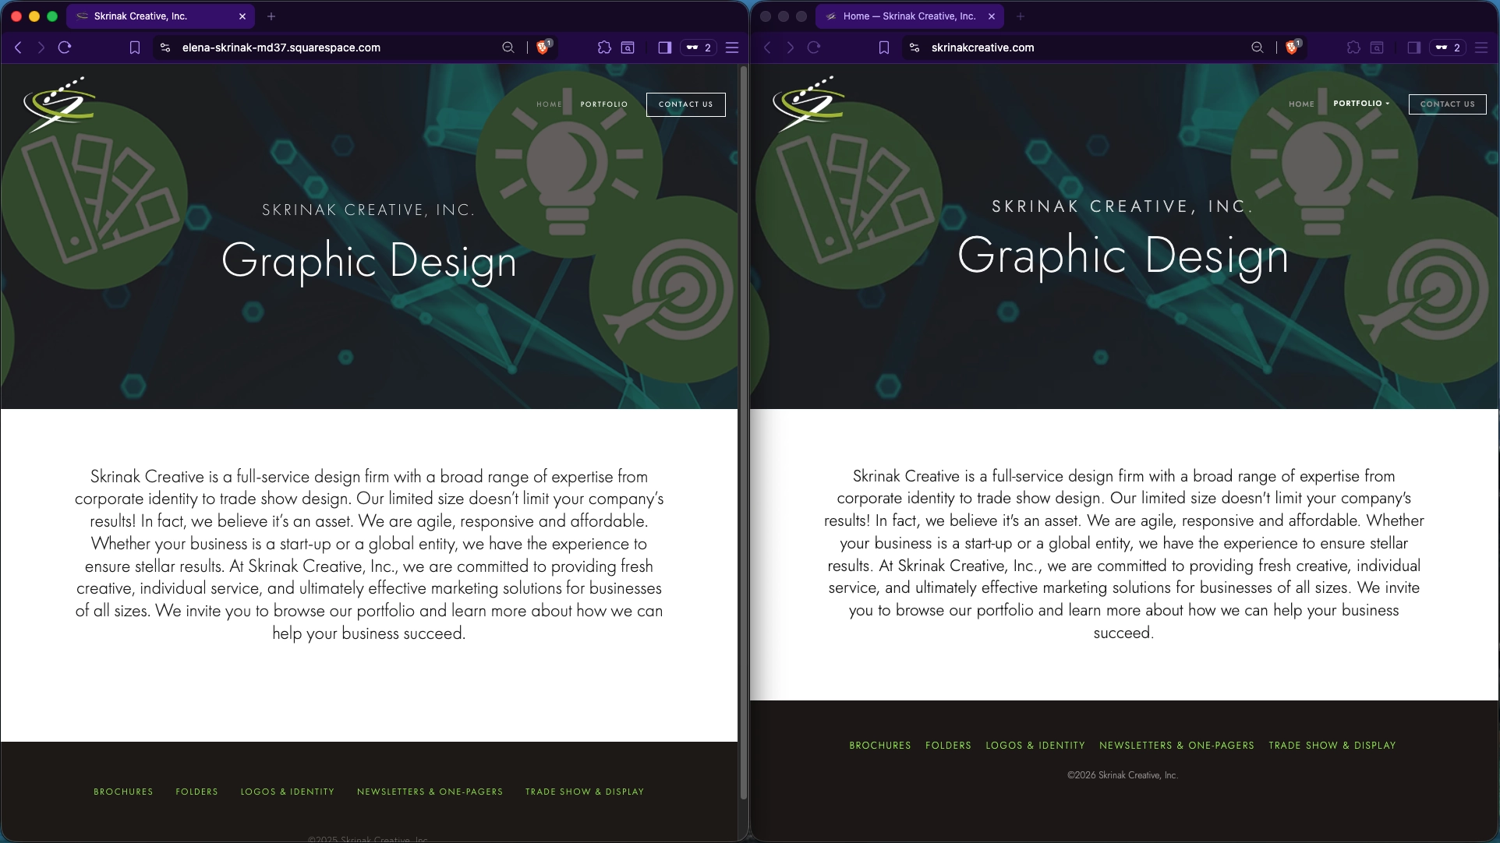Open the TRADE SHOW & DISPLAY link

[x=1332, y=746]
